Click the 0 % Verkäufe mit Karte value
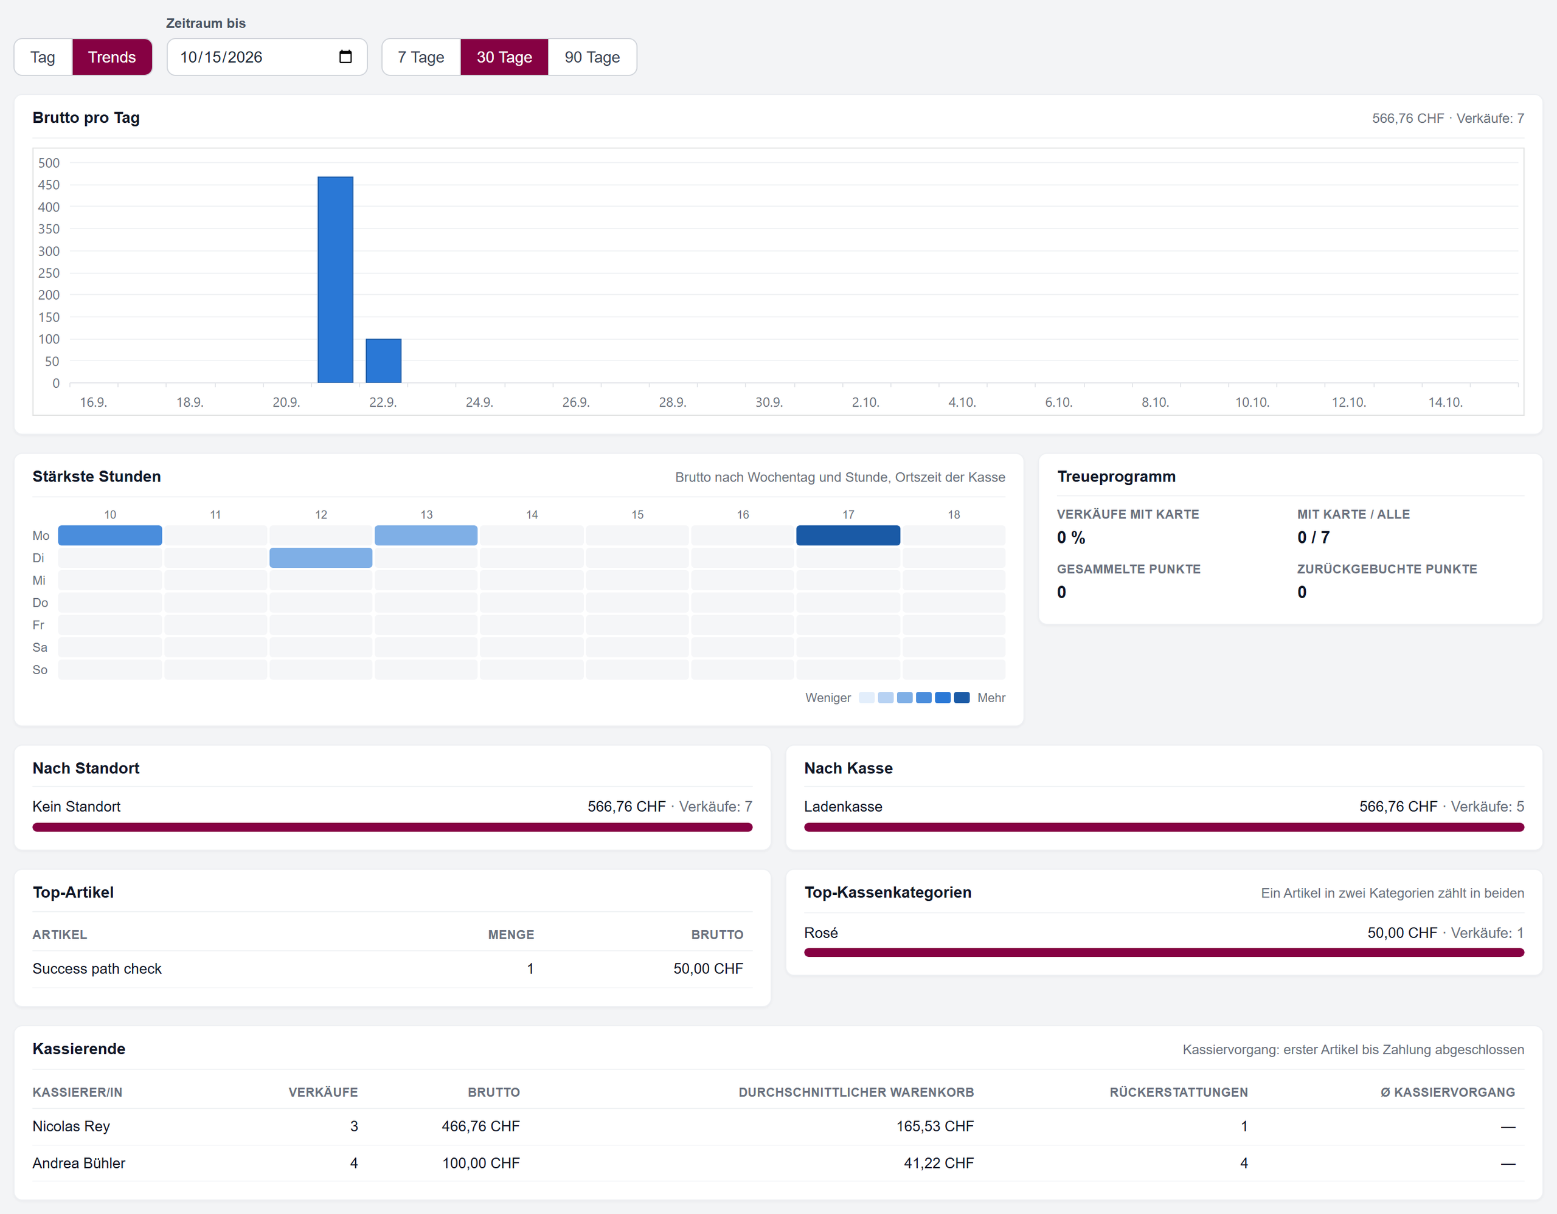This screenshot has width=1557, height=1214. (x=1071, y=538)
